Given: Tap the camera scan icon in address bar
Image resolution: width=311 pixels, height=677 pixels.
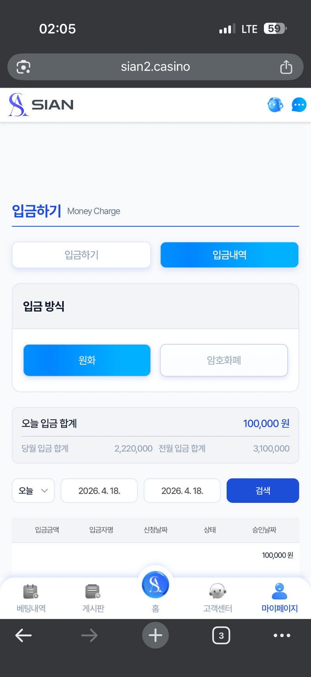Looking at the screenshot, I should point(24,67).
